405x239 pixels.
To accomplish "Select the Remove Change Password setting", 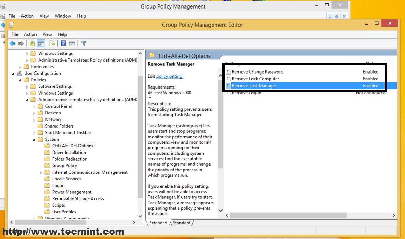I will 304,72.
